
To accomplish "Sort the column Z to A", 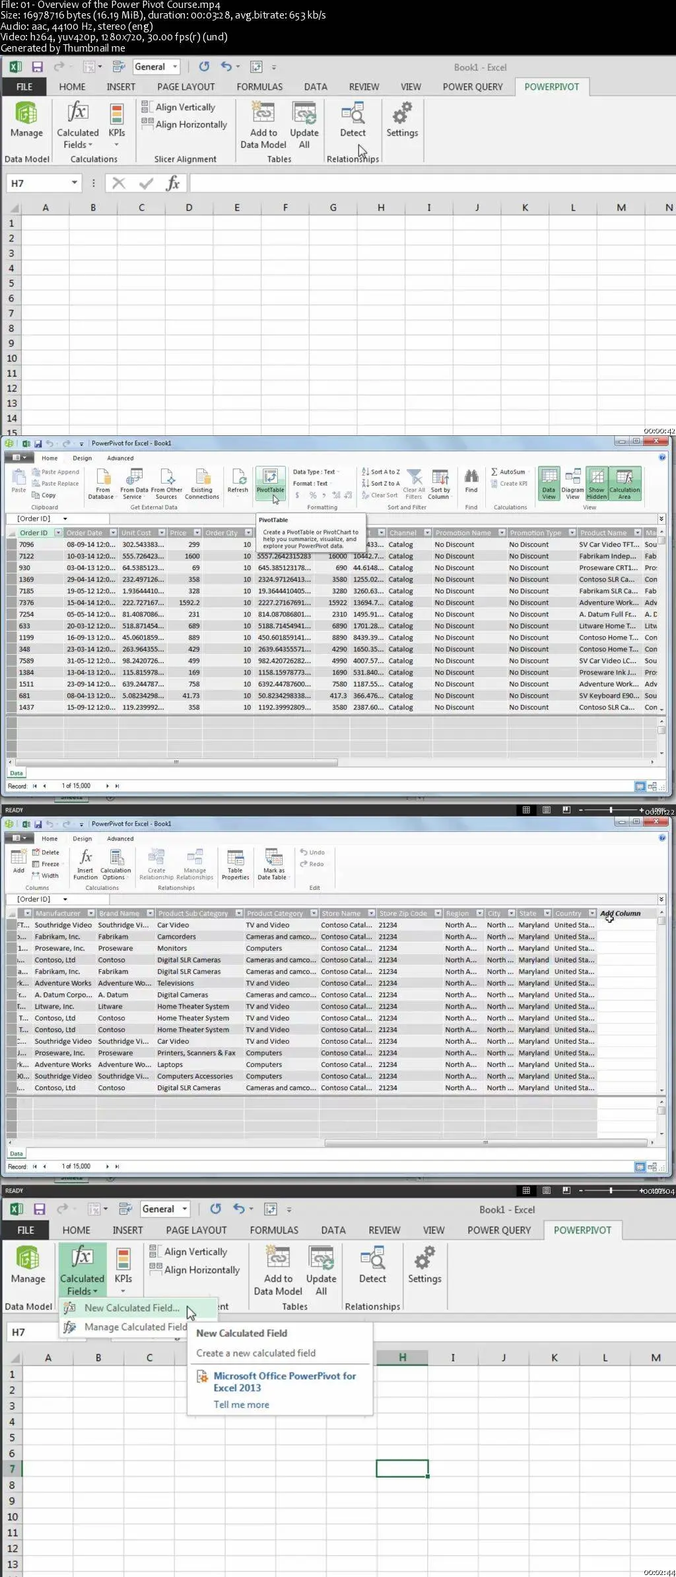I will coord(381,483).
